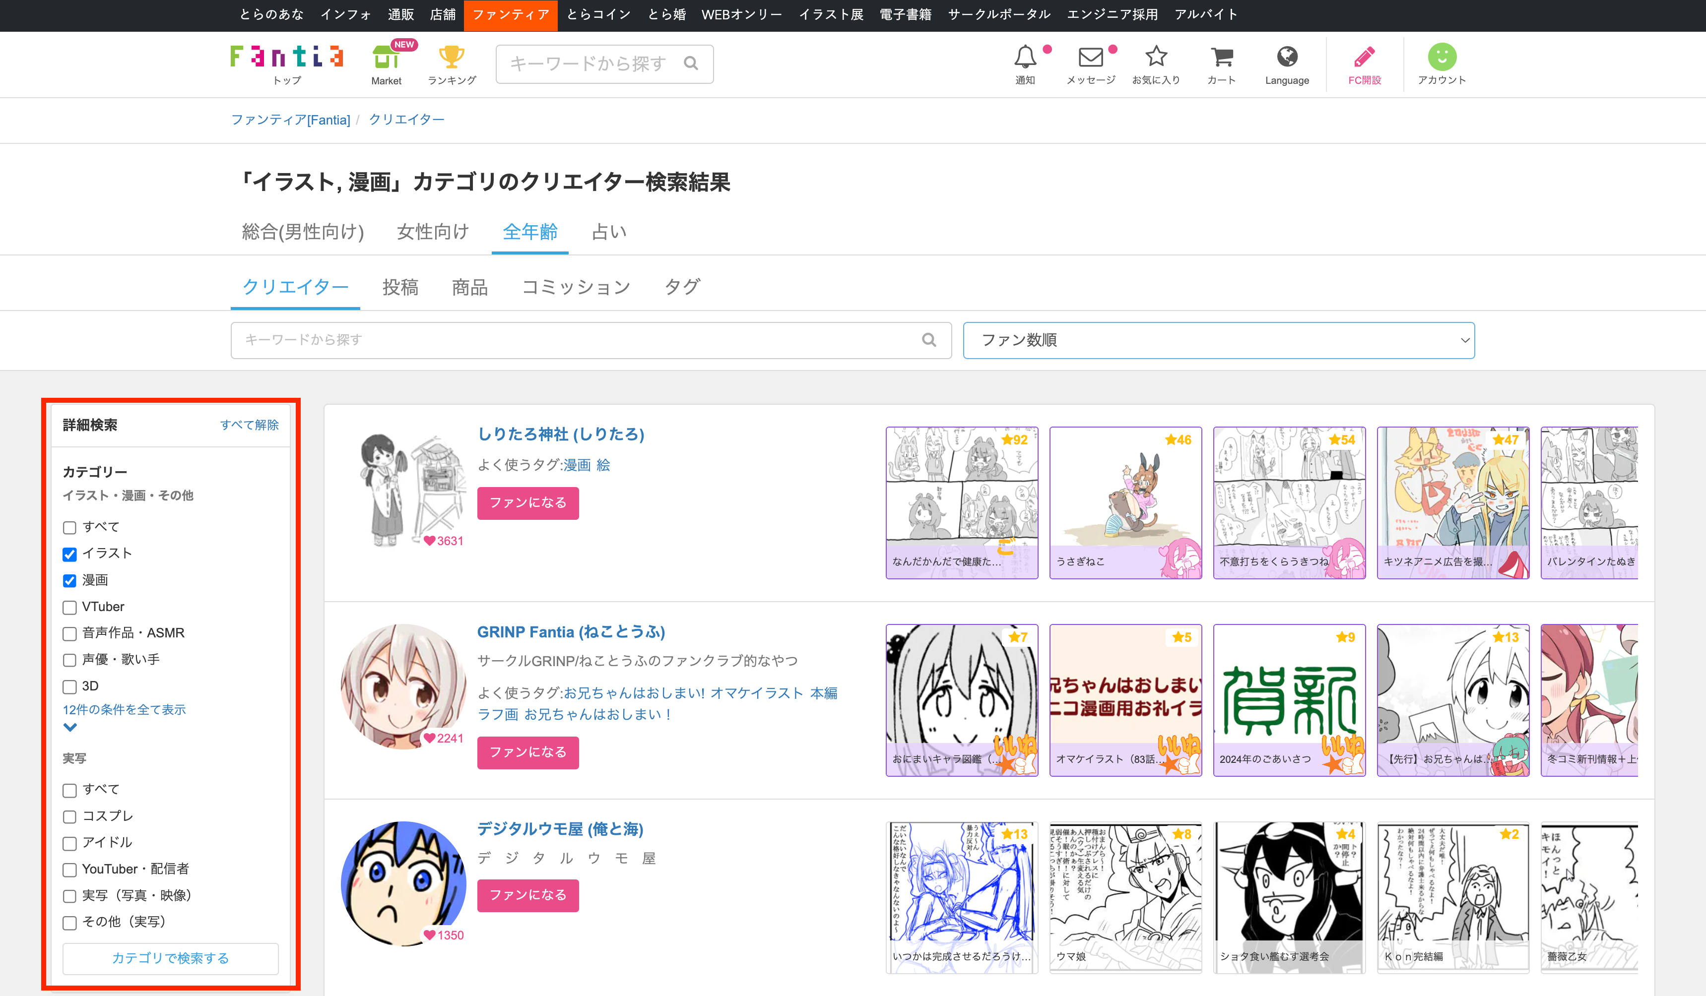Image resolution: width=1706 pixels, height=996 pixels.
Task: Click the 漫画 tag link
Action: (x=577, y=465)
